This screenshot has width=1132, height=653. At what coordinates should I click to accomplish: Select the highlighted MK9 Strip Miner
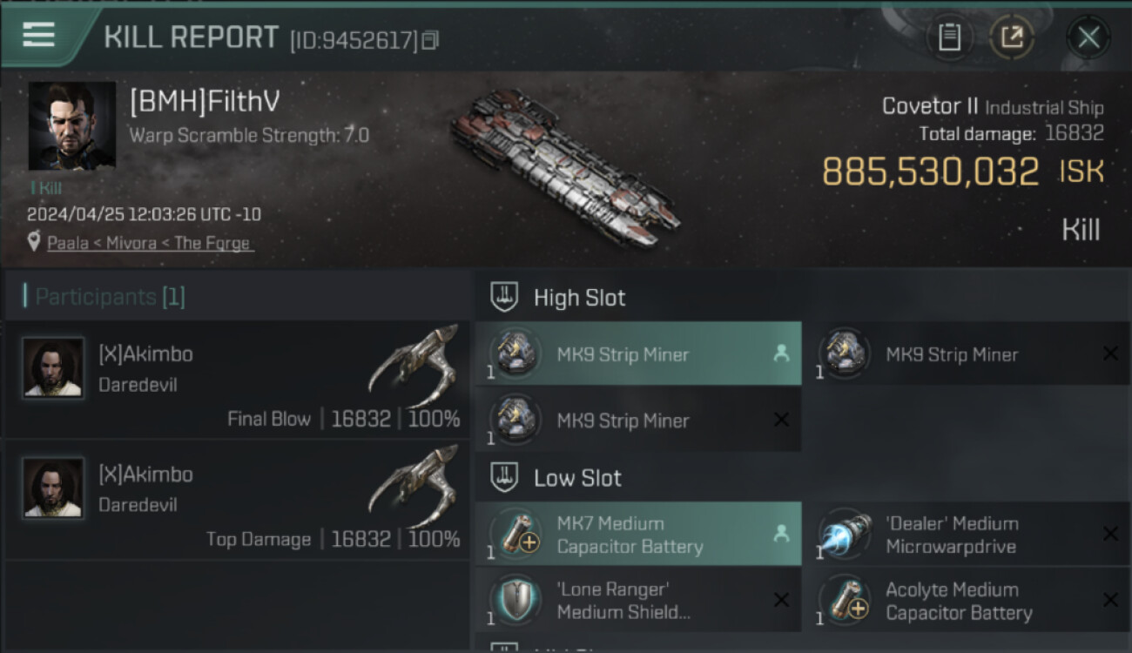[x=638, y=354]
